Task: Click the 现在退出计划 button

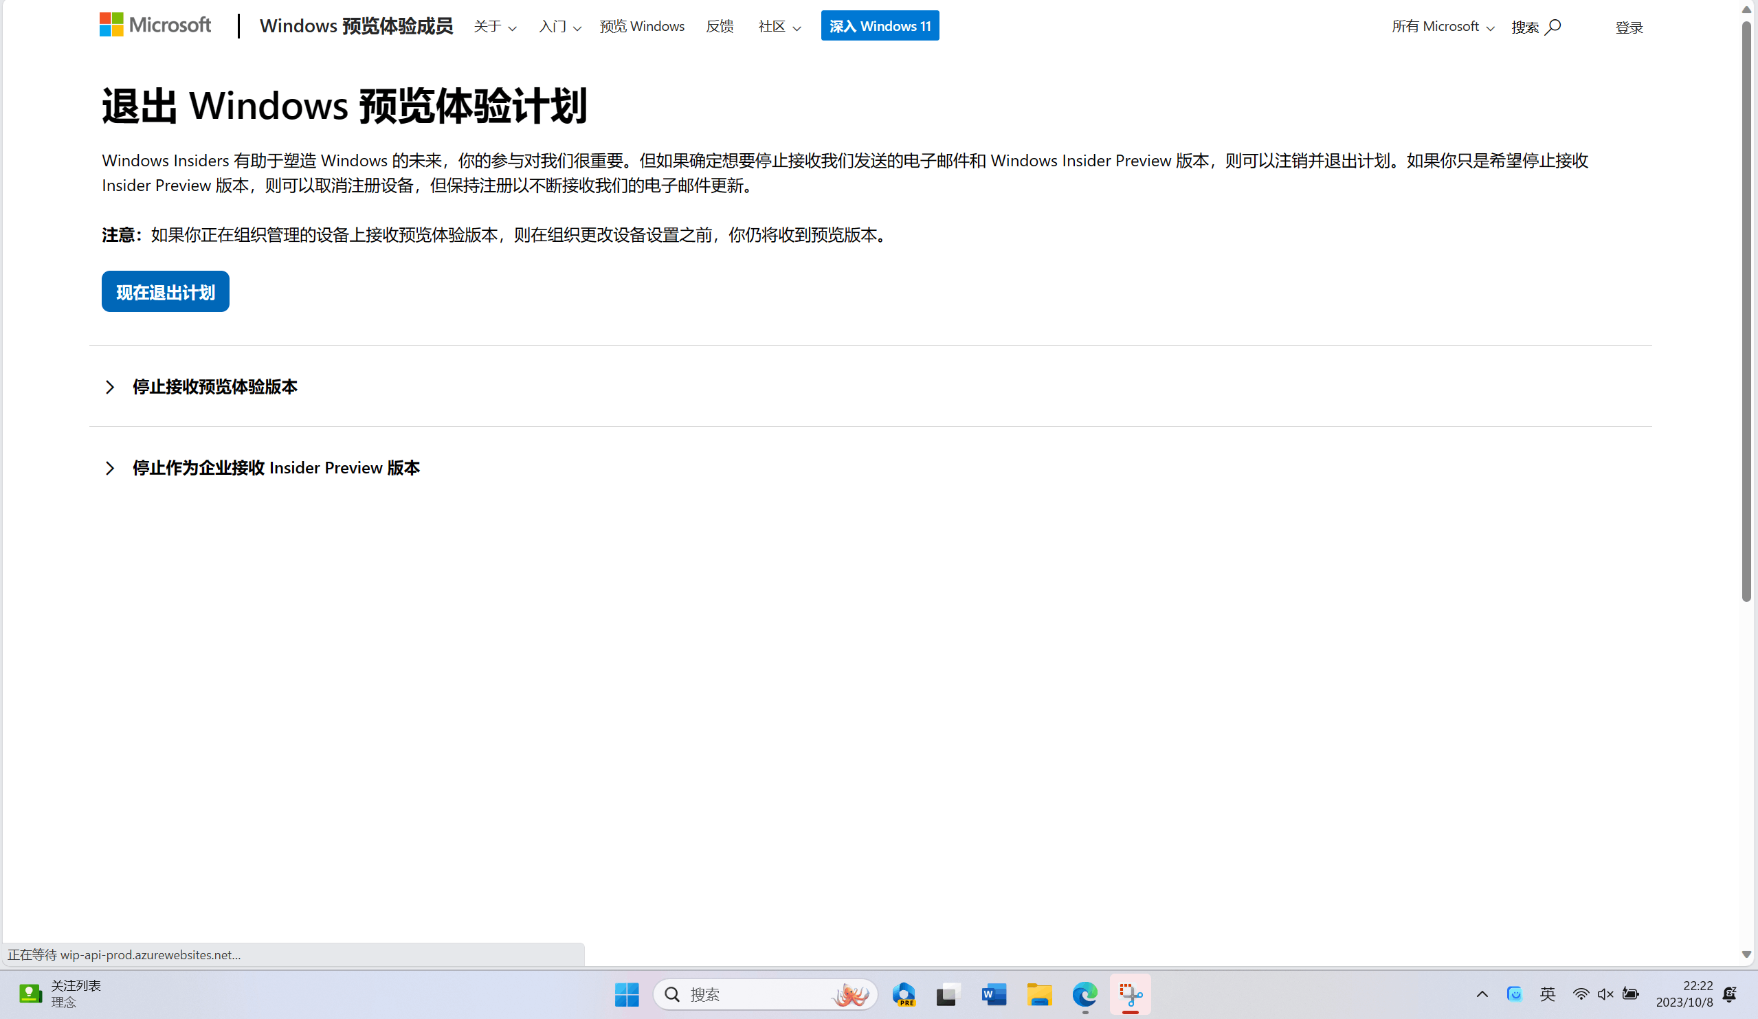Action: (x=166, y=291)
